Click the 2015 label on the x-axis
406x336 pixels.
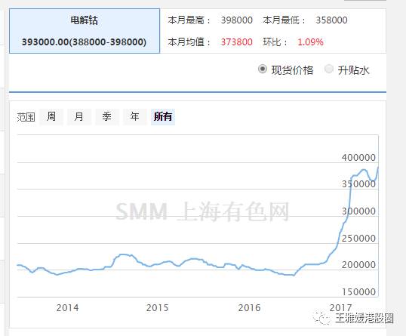coord(157,308)
